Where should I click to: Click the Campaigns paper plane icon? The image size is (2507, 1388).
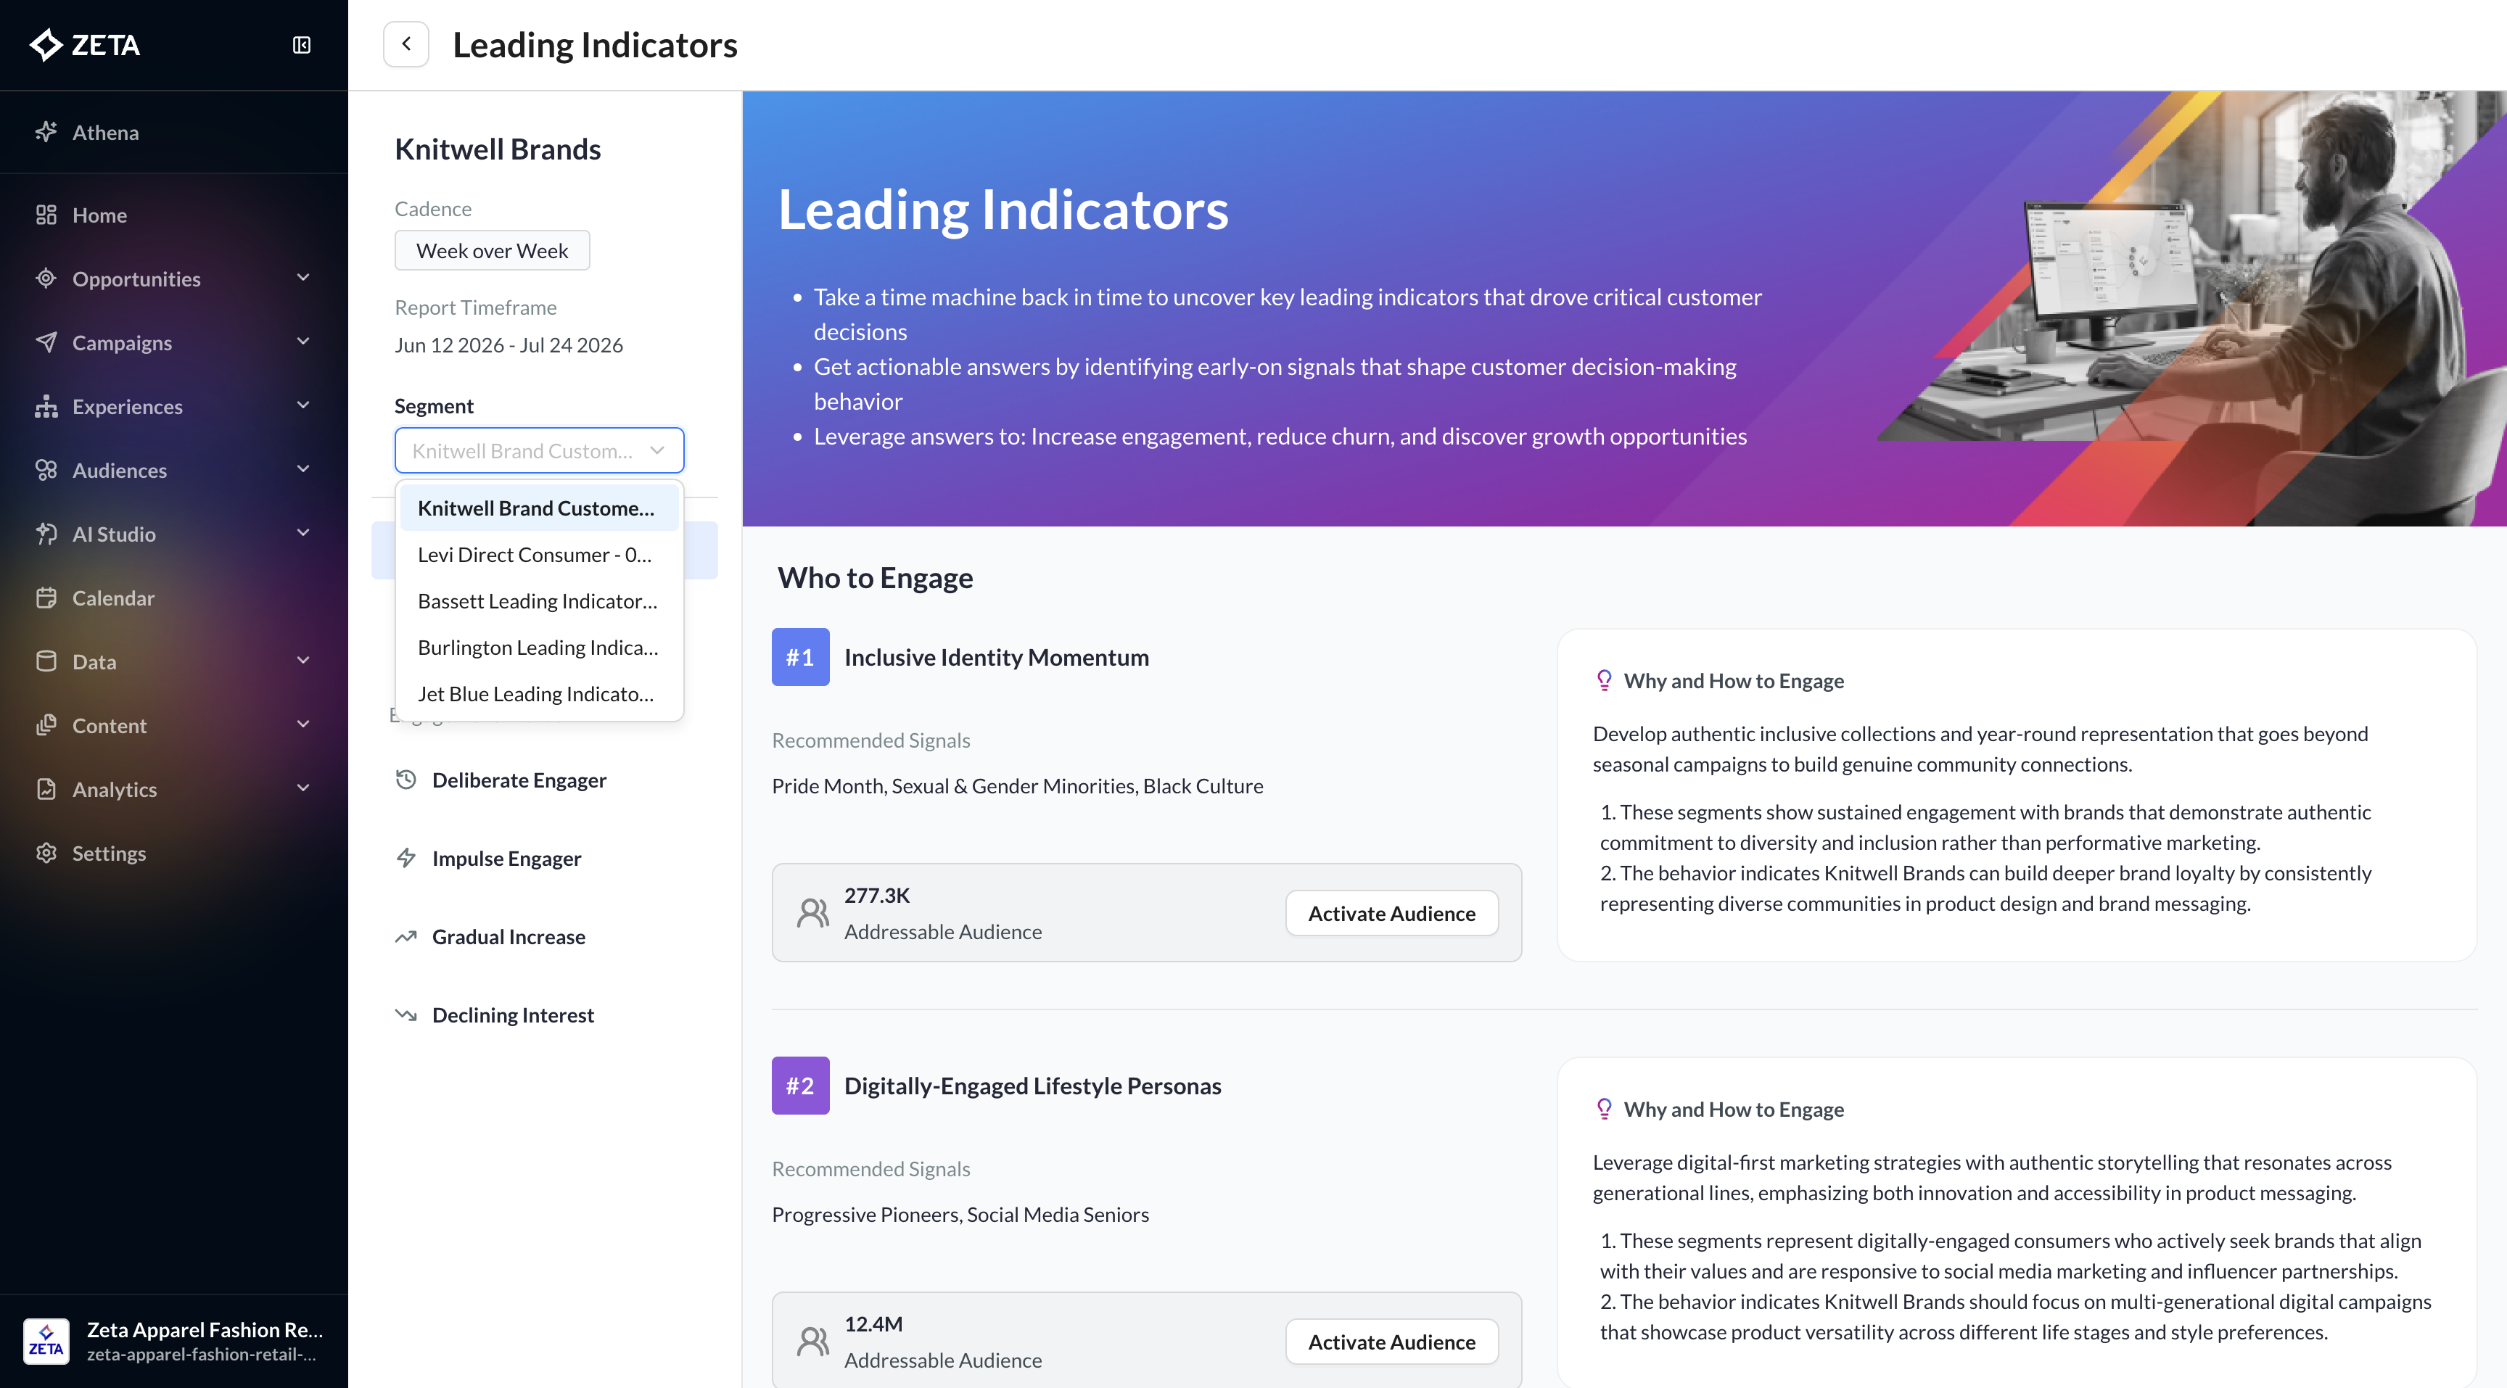[x=46, y=342]
